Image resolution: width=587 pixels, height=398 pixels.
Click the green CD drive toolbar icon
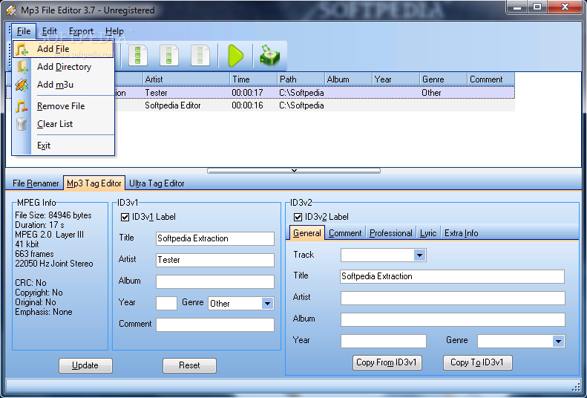269,56
